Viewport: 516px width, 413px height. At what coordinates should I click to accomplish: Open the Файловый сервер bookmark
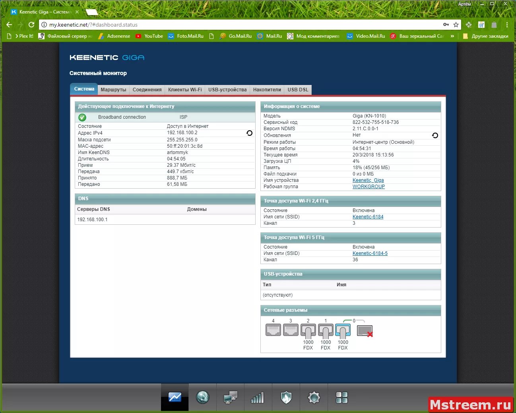point(65,36)
